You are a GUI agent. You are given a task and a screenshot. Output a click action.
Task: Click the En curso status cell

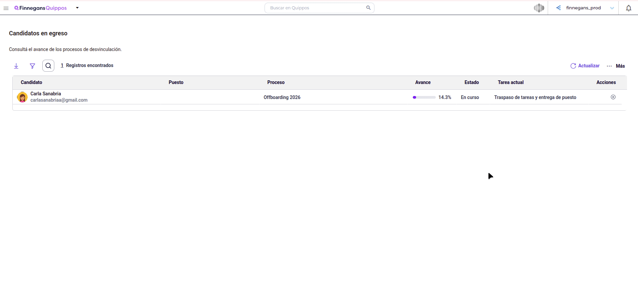(x=470, y=97)
